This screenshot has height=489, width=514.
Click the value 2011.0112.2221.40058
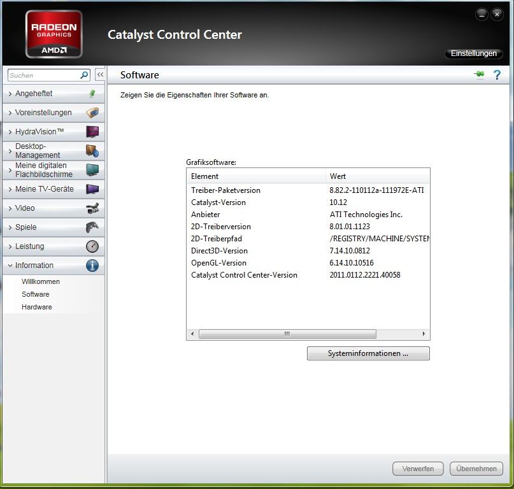click(x=365, y=275)
